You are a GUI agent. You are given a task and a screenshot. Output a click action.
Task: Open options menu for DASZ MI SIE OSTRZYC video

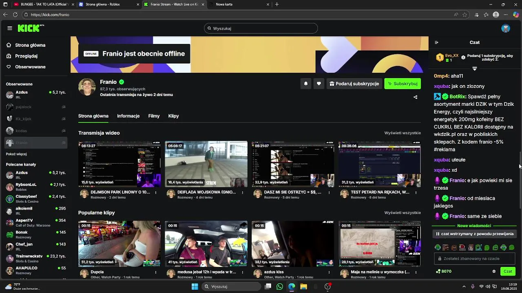329,192
